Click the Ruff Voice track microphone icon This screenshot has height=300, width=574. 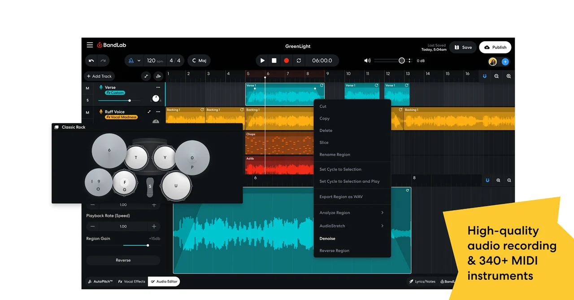(101, 112)
